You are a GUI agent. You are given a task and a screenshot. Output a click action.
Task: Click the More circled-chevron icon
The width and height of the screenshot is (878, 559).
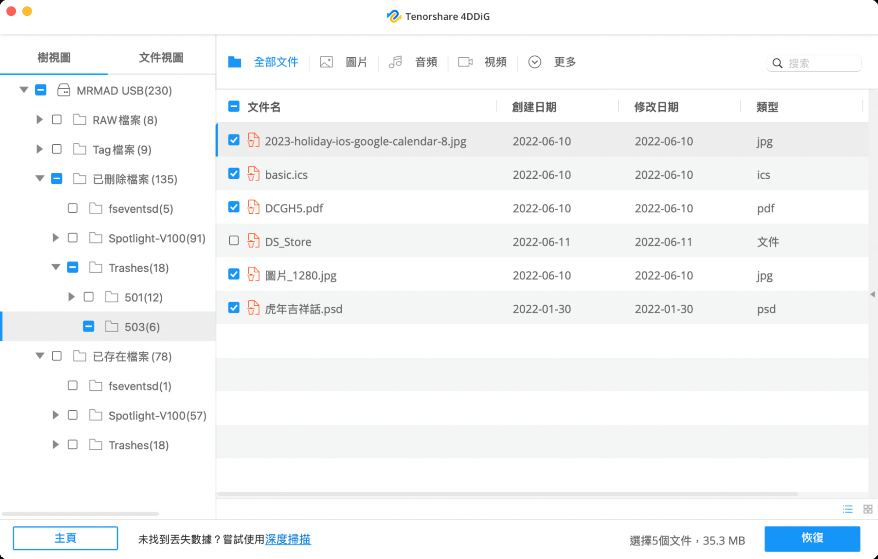point(535,62)
